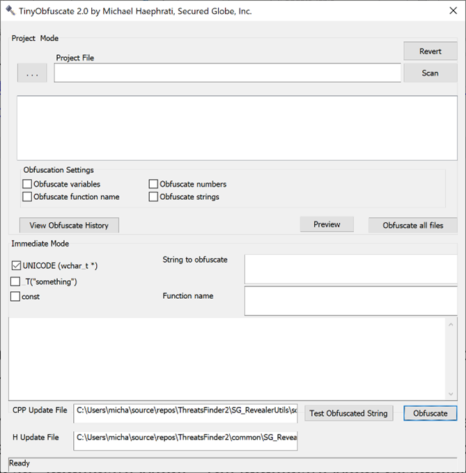
Task: Click the Obfuscation Settings group label
Action: click(x=59, y=170)
